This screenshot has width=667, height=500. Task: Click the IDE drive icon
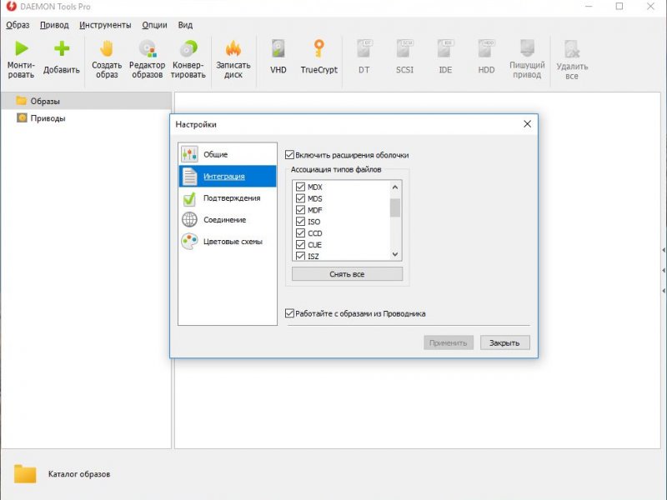point(445,48)
